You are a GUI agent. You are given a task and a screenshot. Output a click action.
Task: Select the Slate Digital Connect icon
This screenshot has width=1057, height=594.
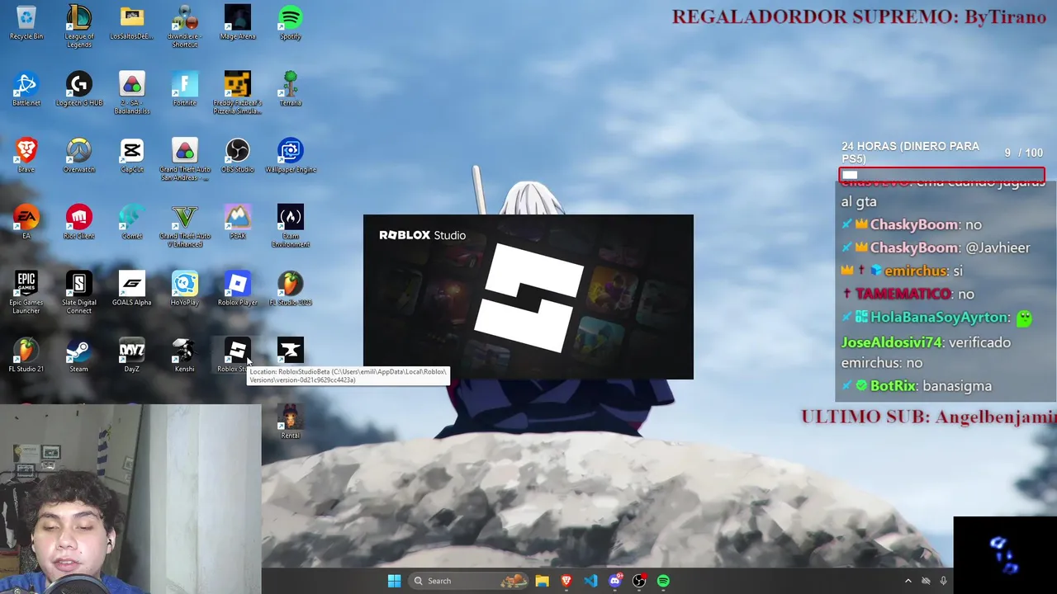click(x=79, y=294)
